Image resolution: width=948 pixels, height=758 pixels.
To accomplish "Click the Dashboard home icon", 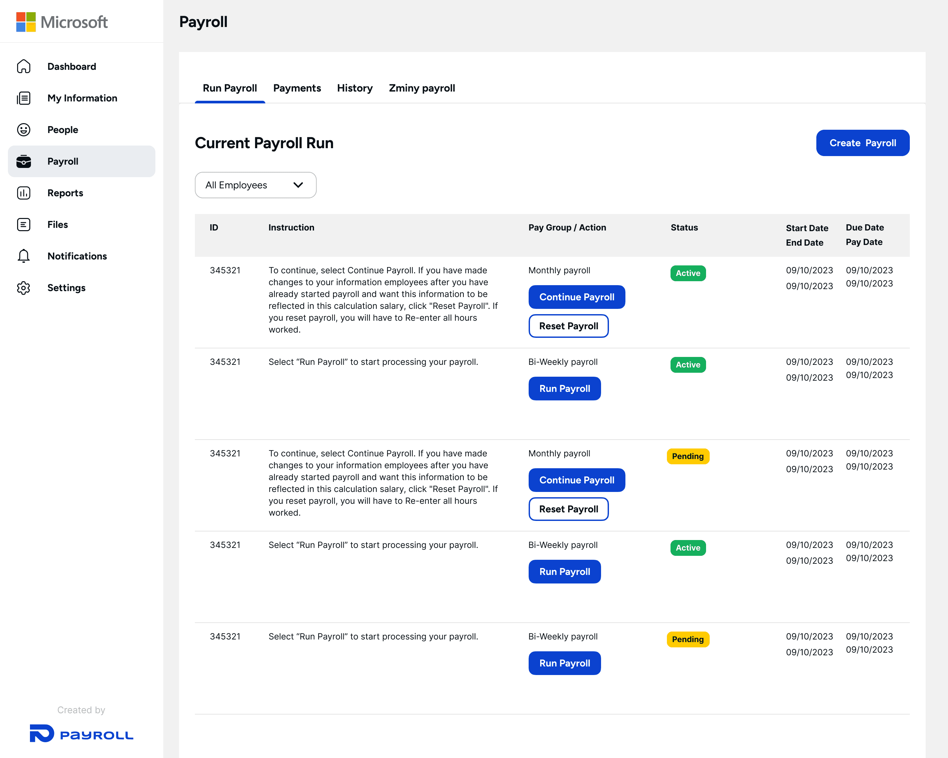I will [24, 67].
